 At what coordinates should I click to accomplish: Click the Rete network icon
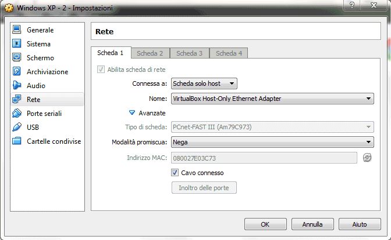17,99
